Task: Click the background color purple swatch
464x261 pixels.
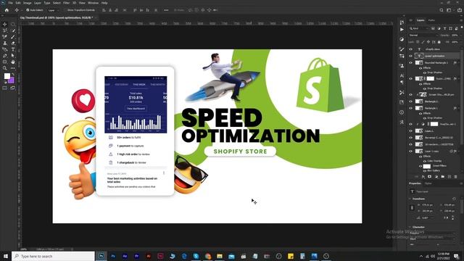Action: [x=12, y=80]
